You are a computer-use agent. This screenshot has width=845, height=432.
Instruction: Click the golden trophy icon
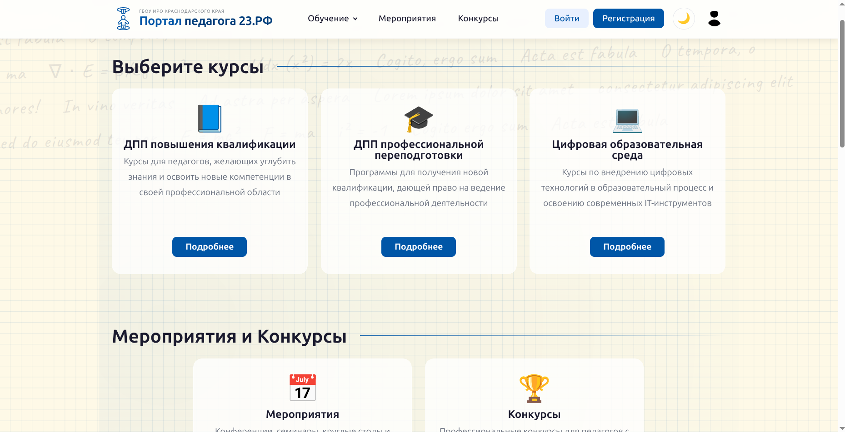[x=534, y=388]
